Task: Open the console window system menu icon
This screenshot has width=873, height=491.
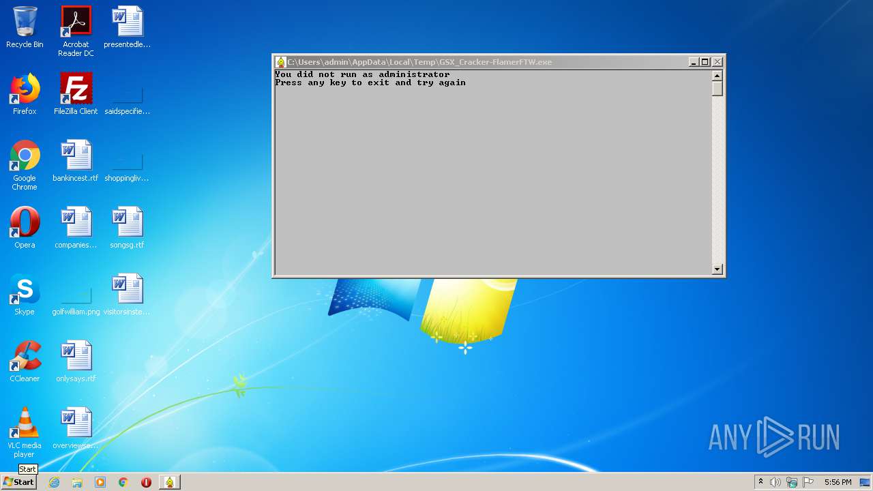Action: point(280,62)
